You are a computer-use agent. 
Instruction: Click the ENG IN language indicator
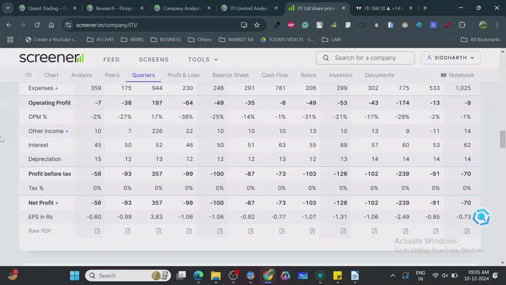click(421, 275)
